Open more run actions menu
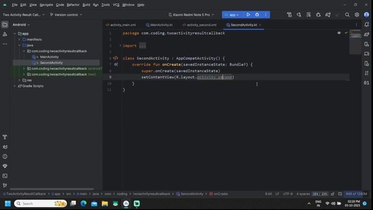Viewport: 373px width, 210px height. pyautogui.click(x=266, y=15)
